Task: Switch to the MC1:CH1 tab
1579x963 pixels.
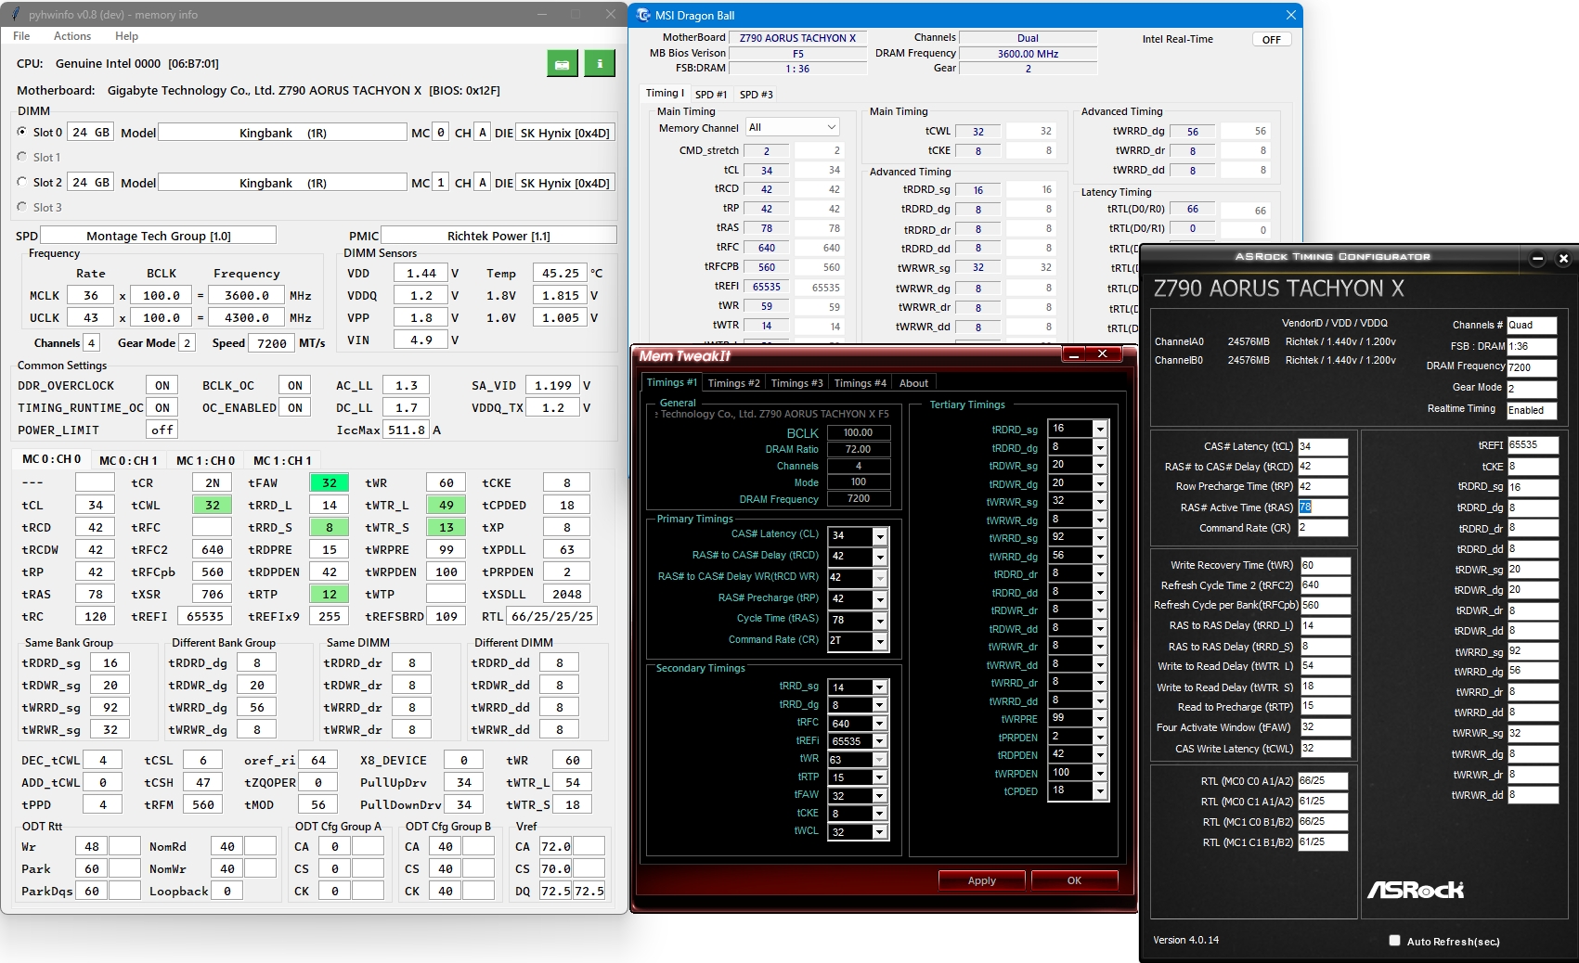Action: 282,460
